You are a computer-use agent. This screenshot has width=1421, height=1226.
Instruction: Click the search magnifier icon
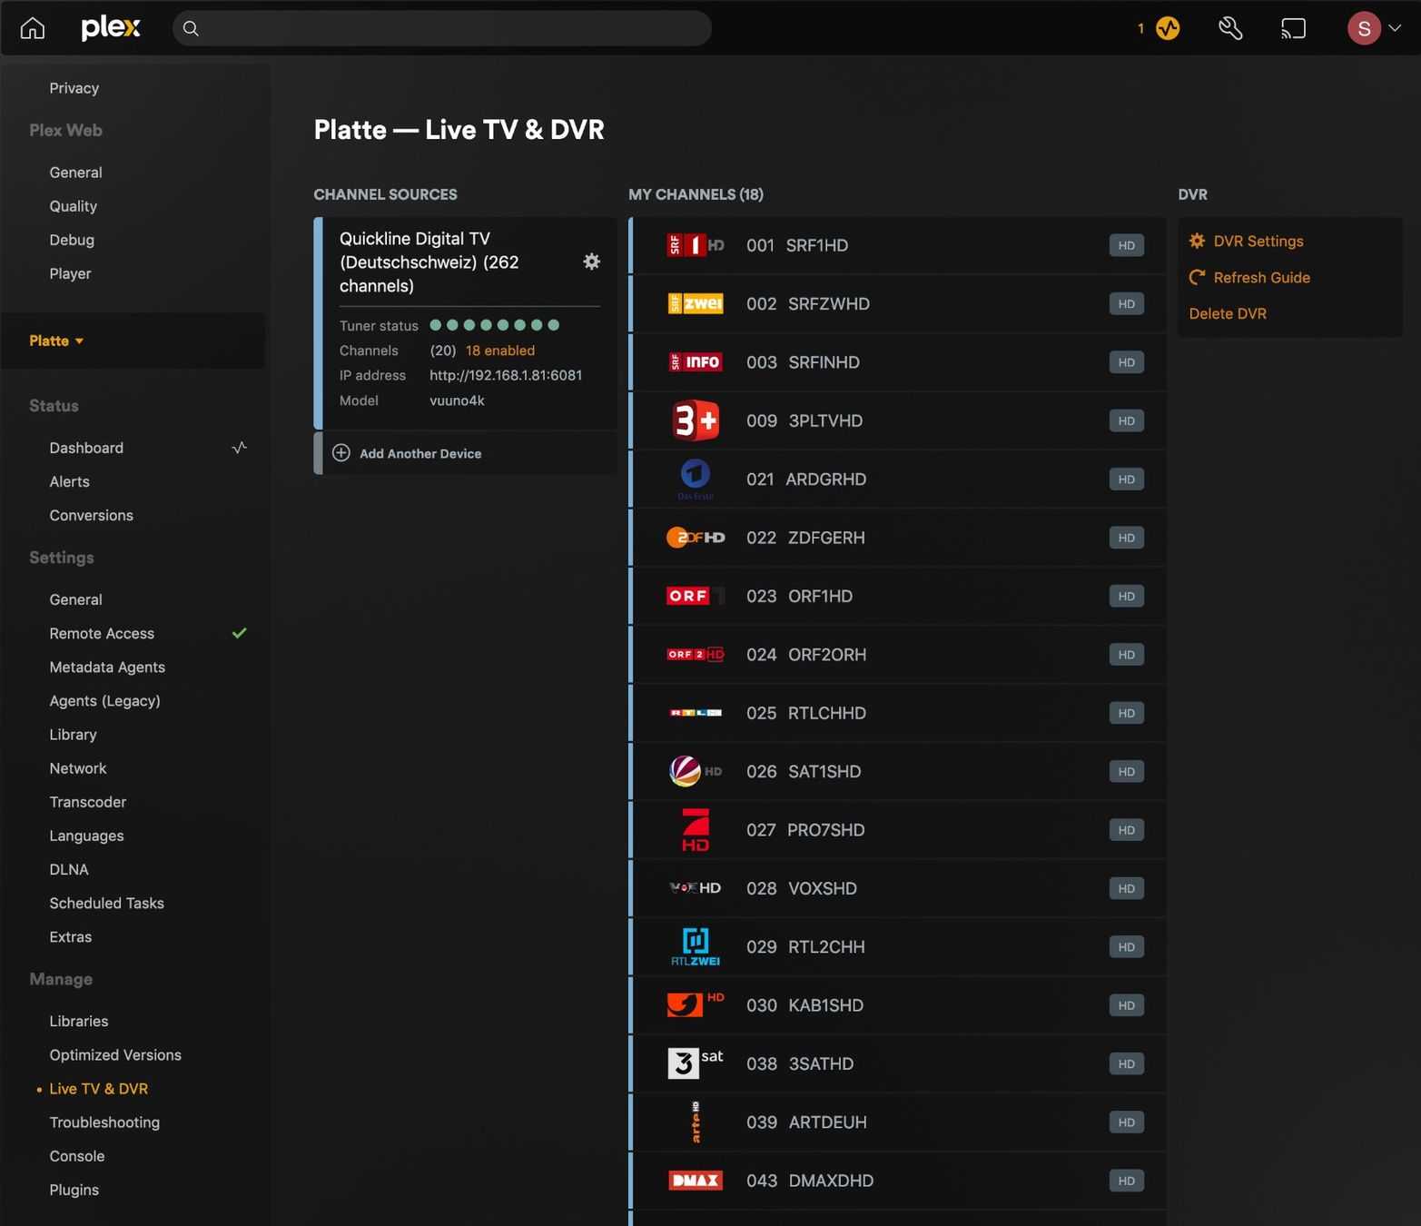tap(191, 28)
